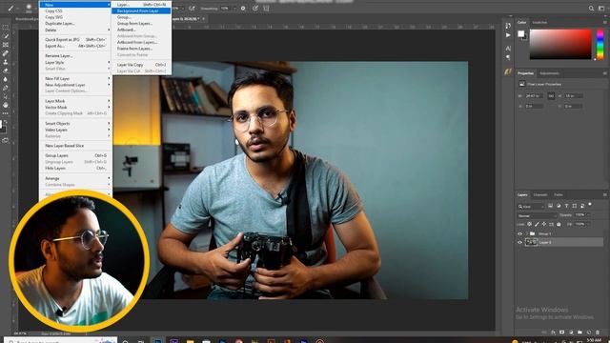
Task: Open the Layers panel options menu
Action: click(x=604, y=194)
